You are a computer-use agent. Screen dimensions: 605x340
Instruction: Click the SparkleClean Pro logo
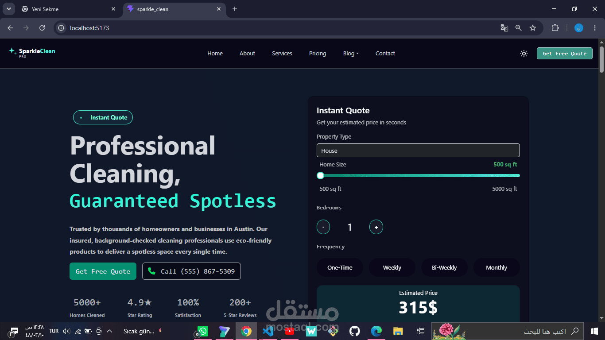(x=32, y=53)
